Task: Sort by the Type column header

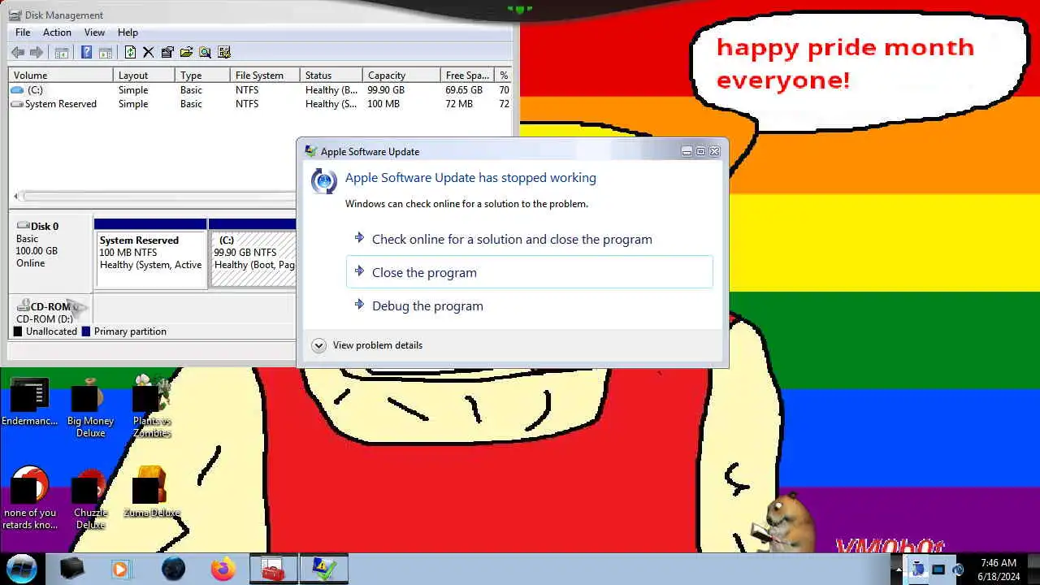Action: pos(203,75)
